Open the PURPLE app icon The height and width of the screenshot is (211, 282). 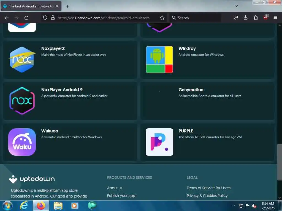click(159, 142)
